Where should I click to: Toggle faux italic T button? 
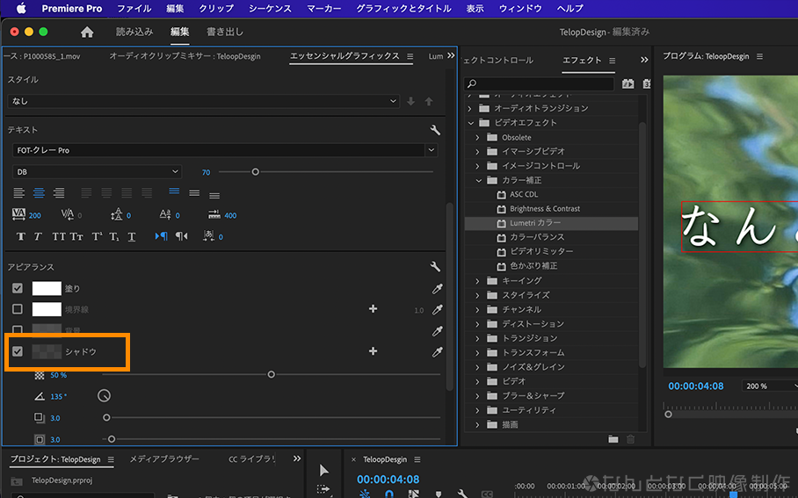click(38, 236)
